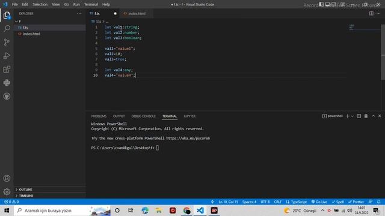Open Source Control view
385x216 pixels.
pos(7,42)
